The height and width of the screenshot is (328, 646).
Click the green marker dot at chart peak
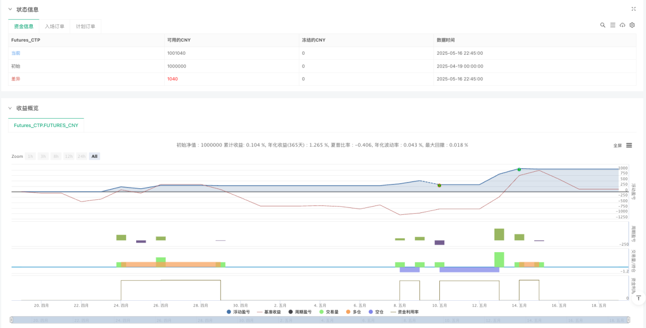click(519, 170)
